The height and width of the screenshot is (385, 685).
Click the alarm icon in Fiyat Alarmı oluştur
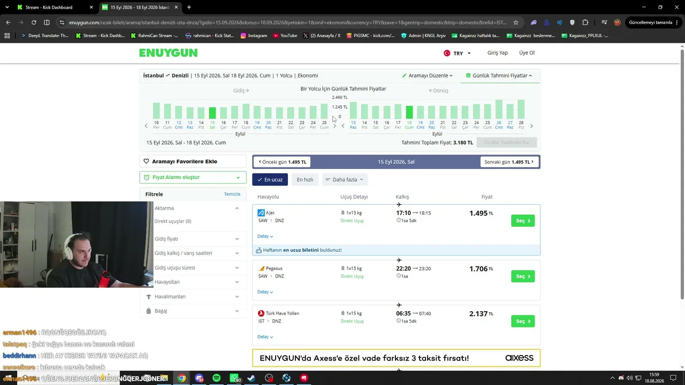(147, 178)
